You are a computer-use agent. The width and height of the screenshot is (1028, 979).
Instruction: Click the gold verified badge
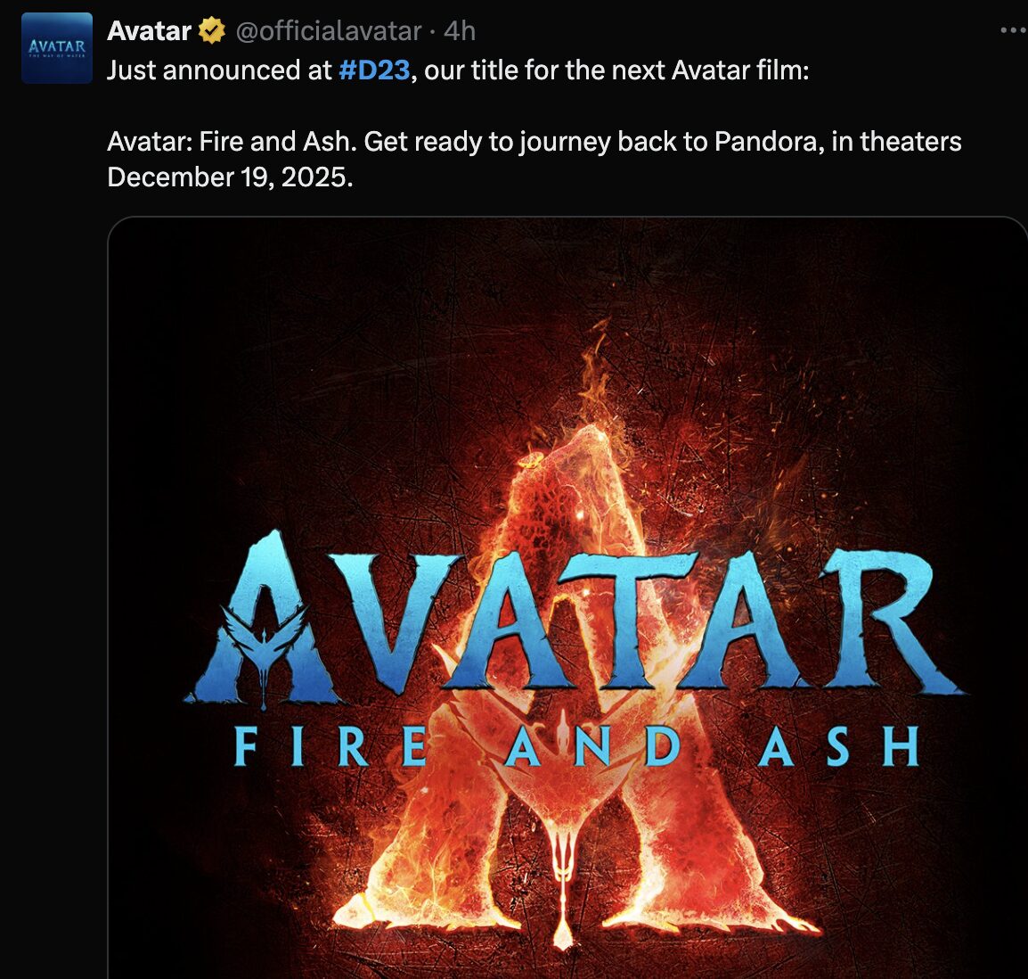click(212, 31)
